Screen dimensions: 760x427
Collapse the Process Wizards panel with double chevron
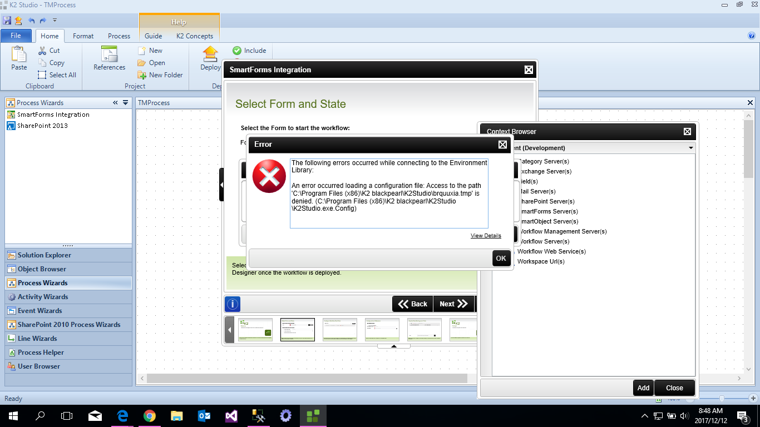(x=115, y=103)
